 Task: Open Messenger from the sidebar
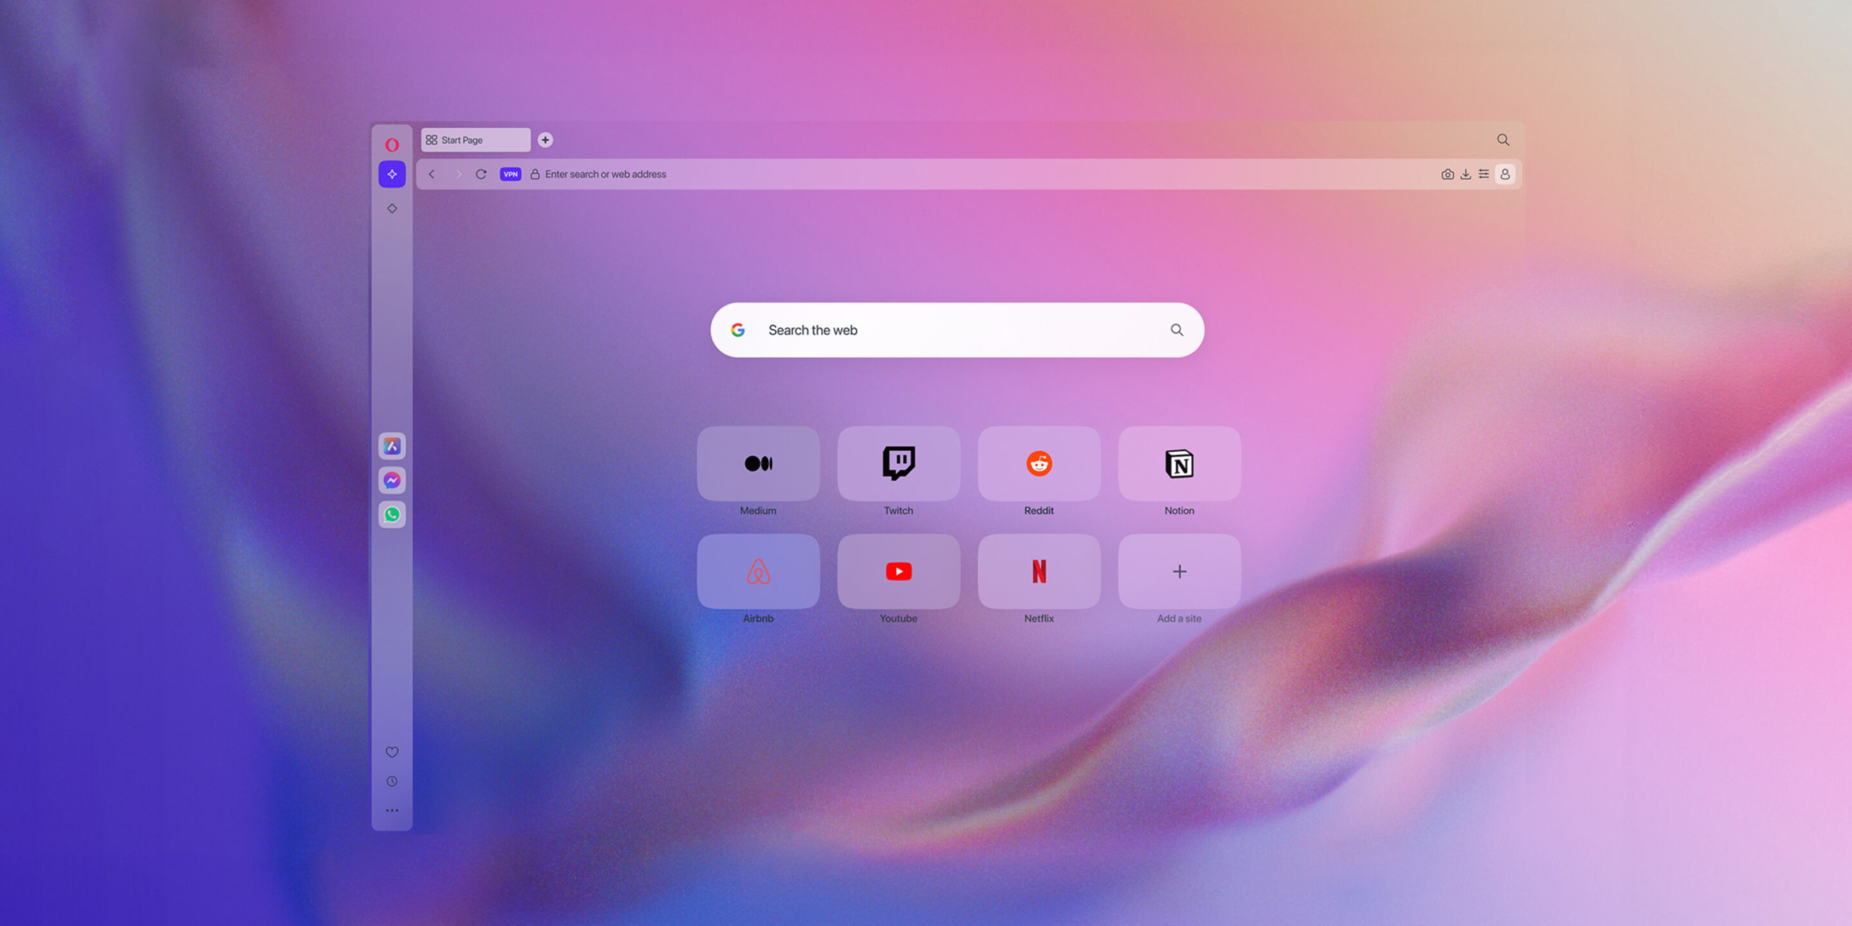391,480
